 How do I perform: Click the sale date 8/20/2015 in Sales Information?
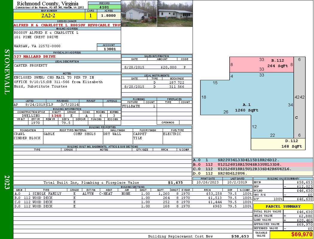tap(134, 68)
